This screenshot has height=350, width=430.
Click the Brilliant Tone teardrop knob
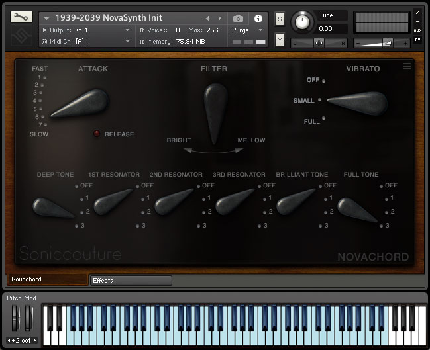coord(295,202)
